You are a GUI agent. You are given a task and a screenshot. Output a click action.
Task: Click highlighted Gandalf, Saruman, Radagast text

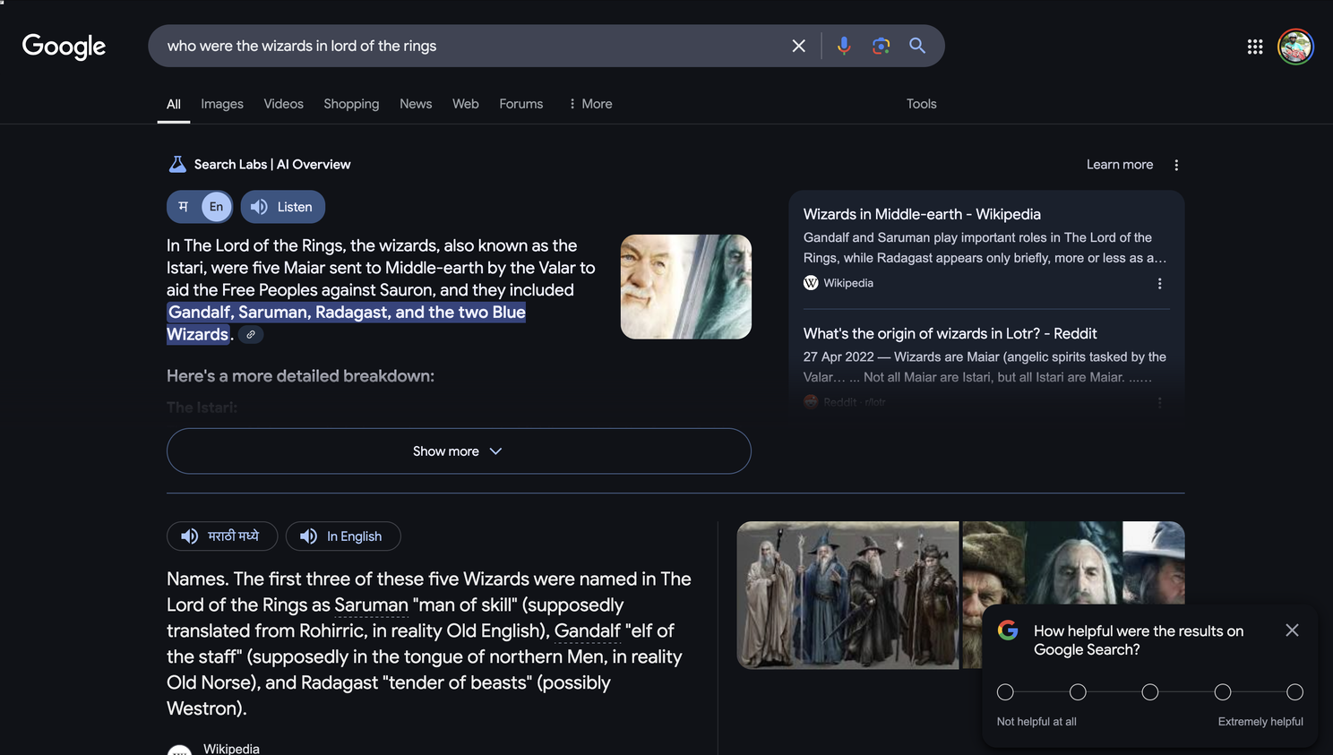click(x=347, y=323)
